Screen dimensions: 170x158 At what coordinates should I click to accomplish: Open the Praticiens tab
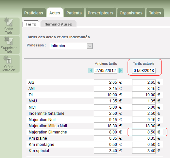34,13
